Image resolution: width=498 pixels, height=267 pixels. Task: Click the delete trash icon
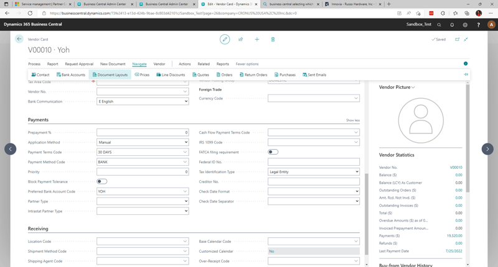pos(273,39)
